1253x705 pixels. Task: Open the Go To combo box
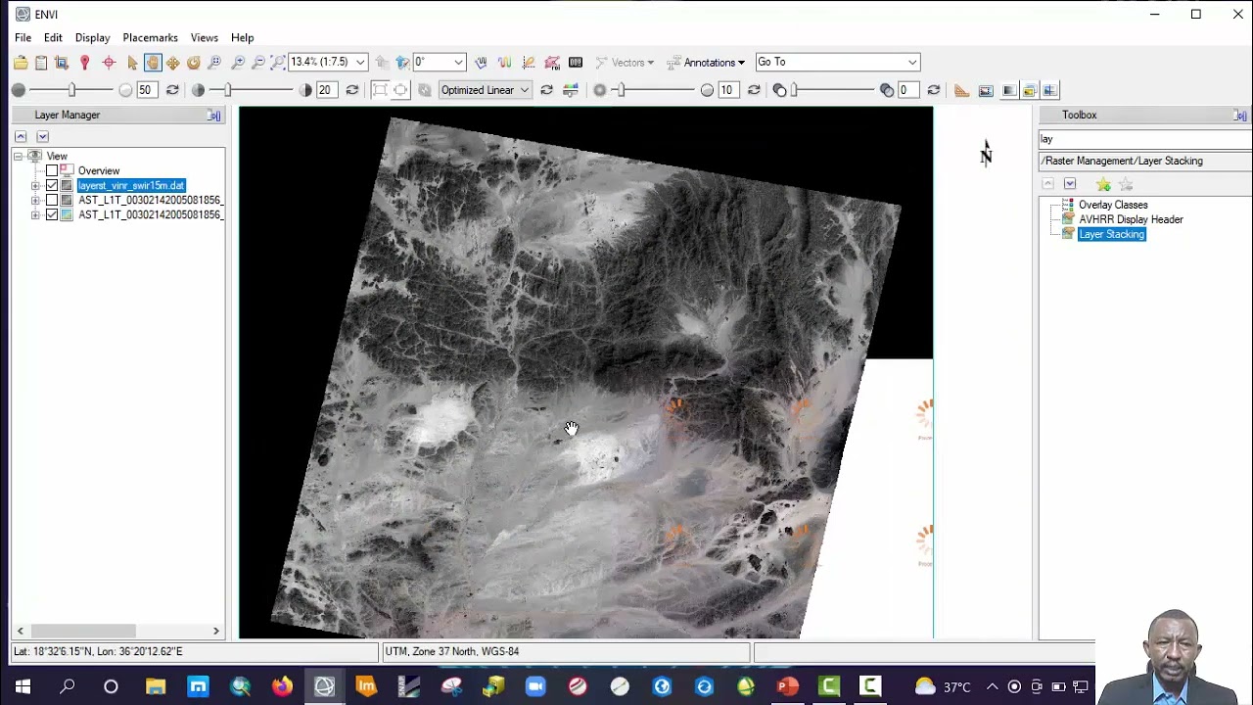coord(837,63)
